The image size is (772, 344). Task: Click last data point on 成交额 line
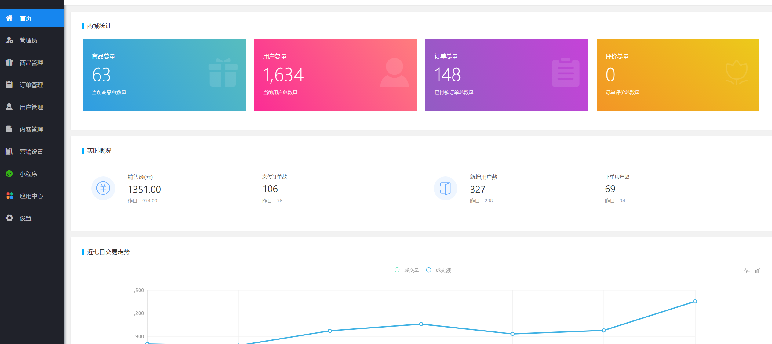(x=695, y=301)
